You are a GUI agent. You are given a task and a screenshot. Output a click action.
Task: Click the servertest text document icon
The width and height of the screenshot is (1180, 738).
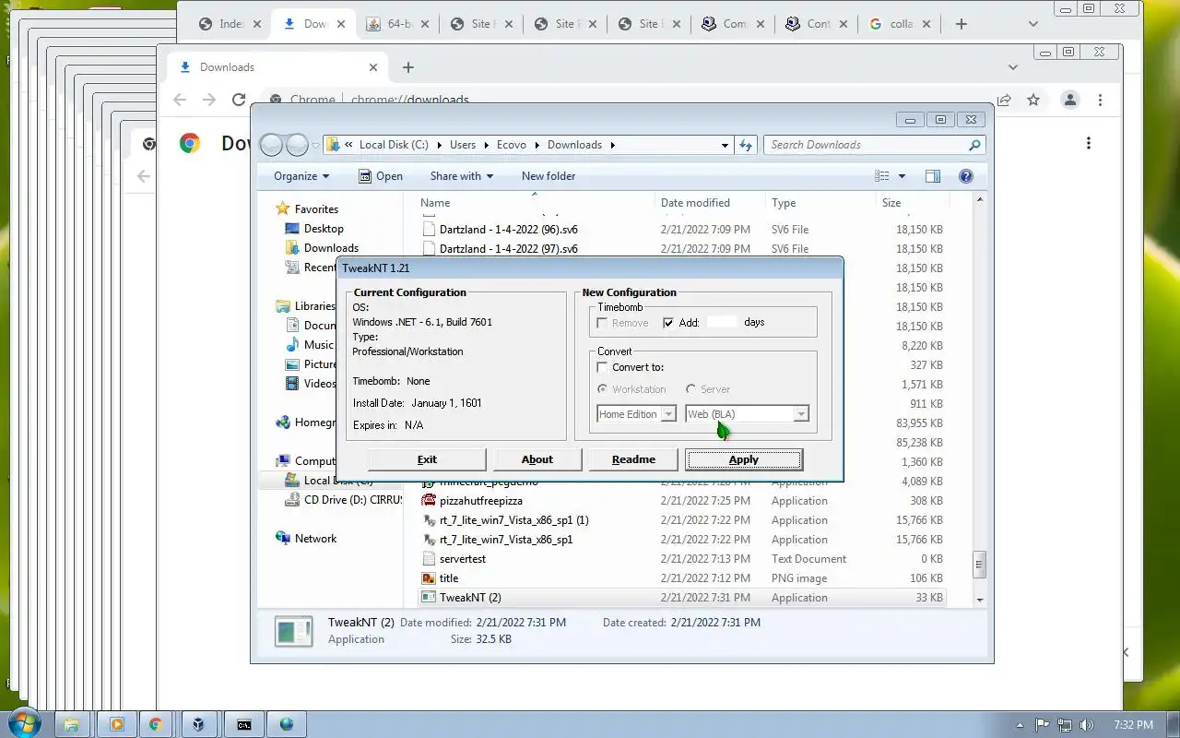(429, 559)
